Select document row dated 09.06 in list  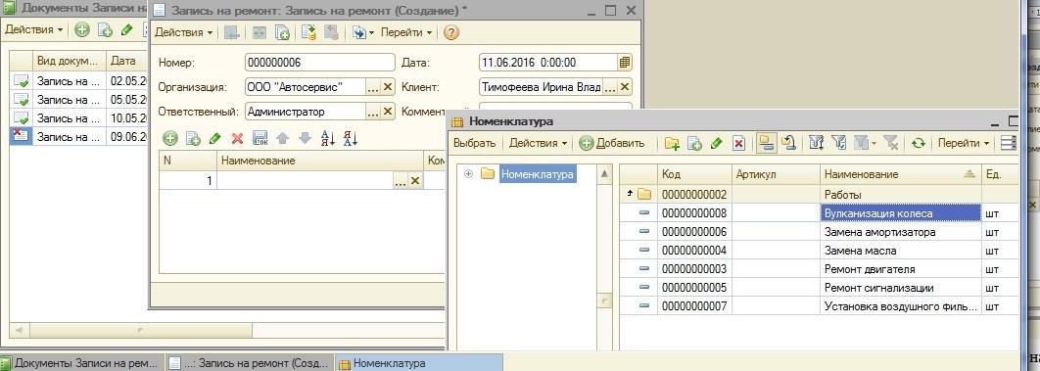tap(77, 136)
